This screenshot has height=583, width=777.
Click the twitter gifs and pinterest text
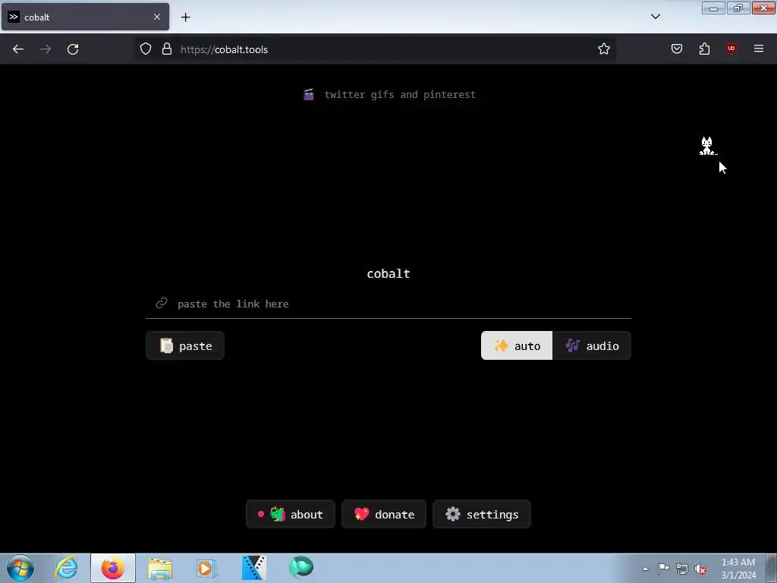coord(400,95)
